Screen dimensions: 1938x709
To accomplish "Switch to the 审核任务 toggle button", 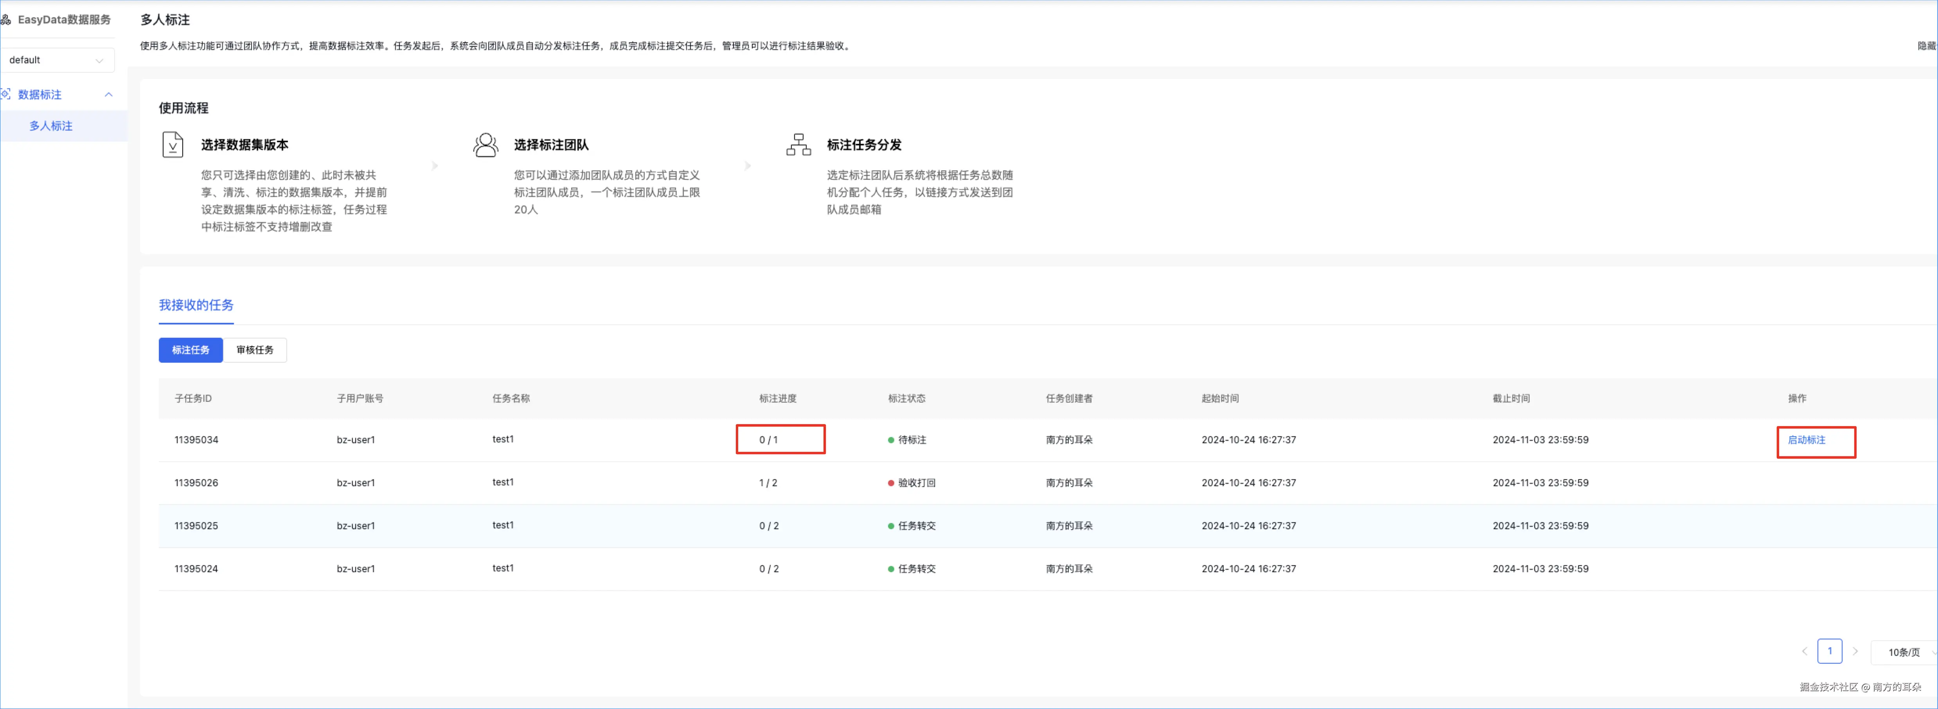I will pos(255,349).
